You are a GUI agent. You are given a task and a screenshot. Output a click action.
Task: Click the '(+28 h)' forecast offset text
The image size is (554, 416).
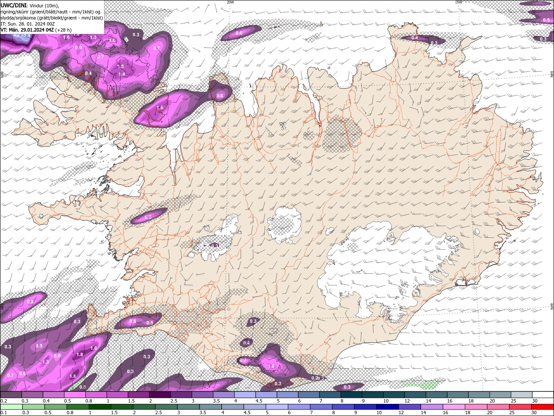pyautogui.click(x=64, y=30)
